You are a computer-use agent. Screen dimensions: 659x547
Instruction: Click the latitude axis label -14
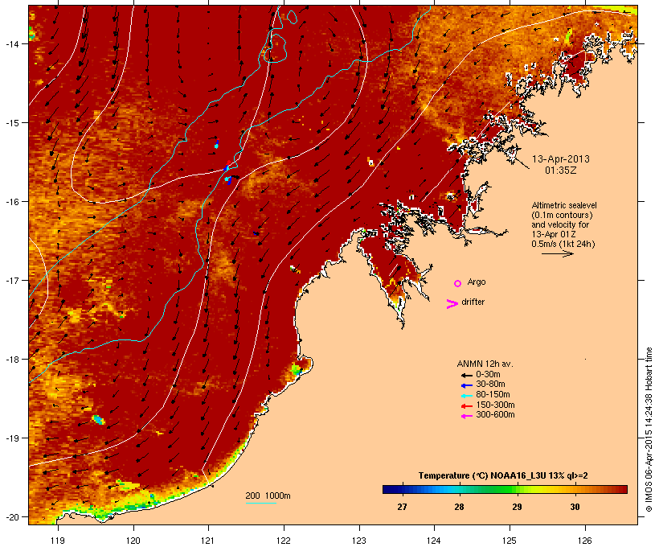click(x=11, y=43)
